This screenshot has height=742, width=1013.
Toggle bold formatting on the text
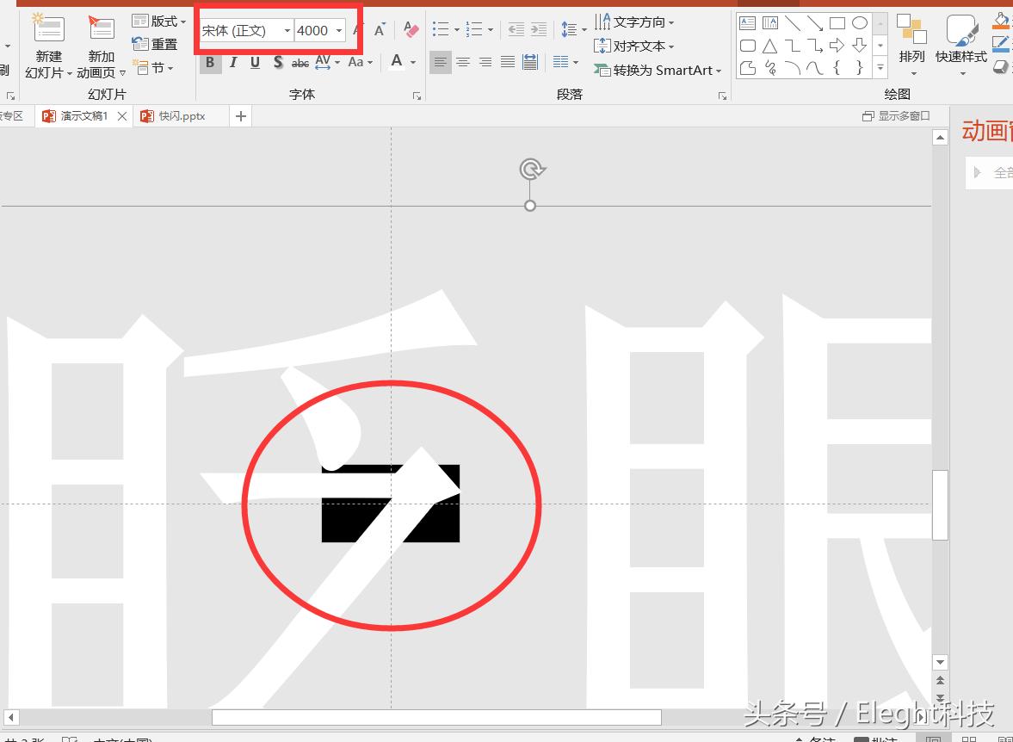210,62
